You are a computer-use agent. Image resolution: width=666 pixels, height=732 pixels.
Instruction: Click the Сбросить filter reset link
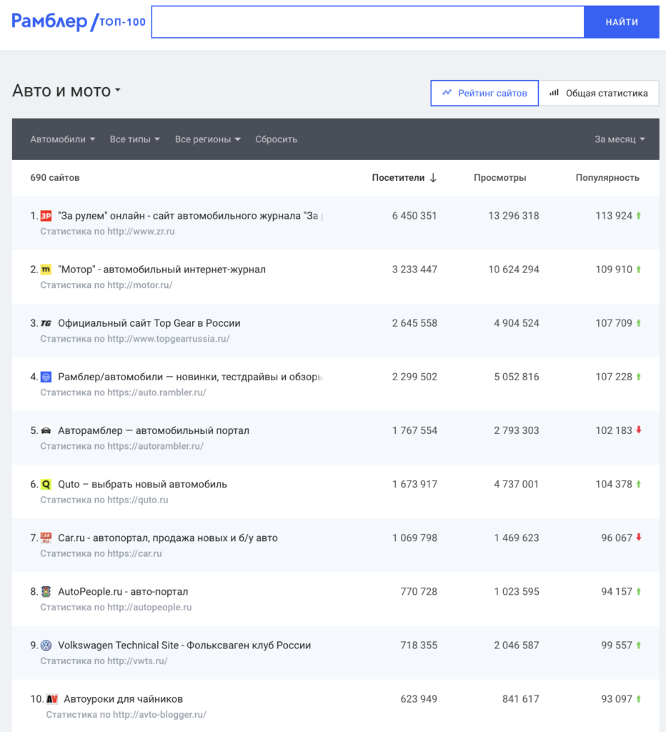point(276,139)
